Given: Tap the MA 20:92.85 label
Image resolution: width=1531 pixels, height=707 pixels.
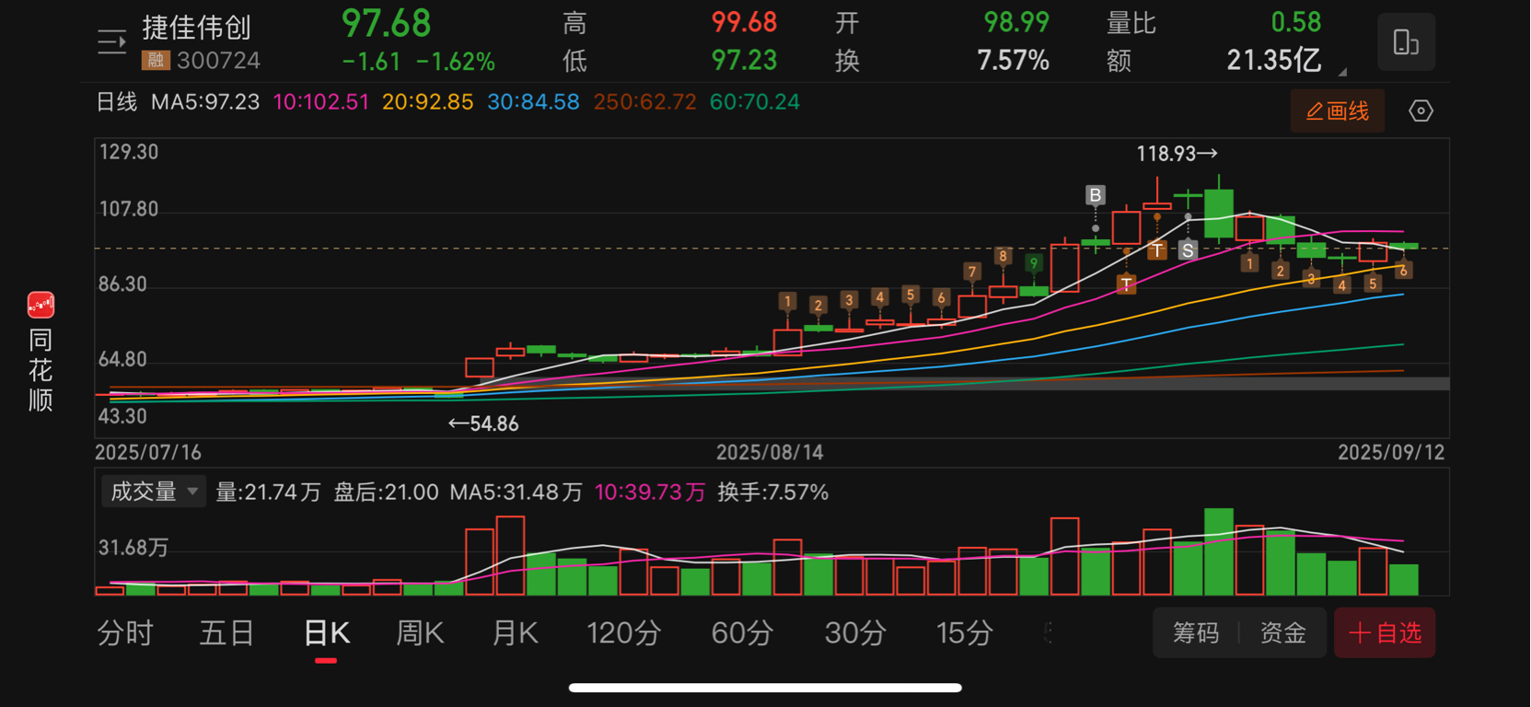Looking at the screenshot, I should 427,102.
